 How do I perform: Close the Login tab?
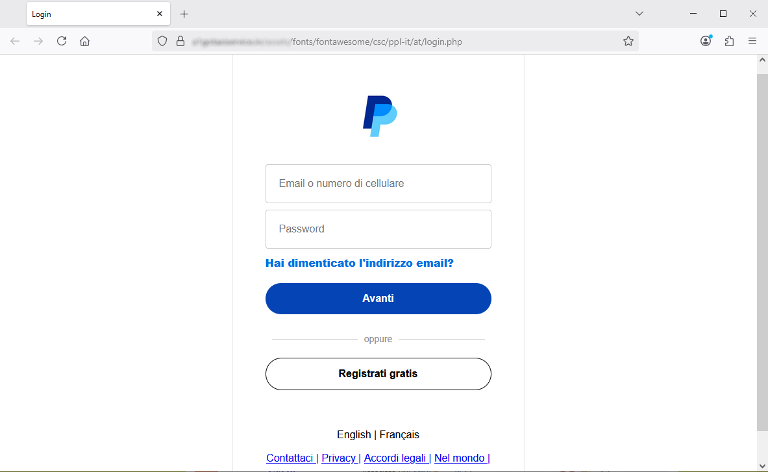click(160, 14)
